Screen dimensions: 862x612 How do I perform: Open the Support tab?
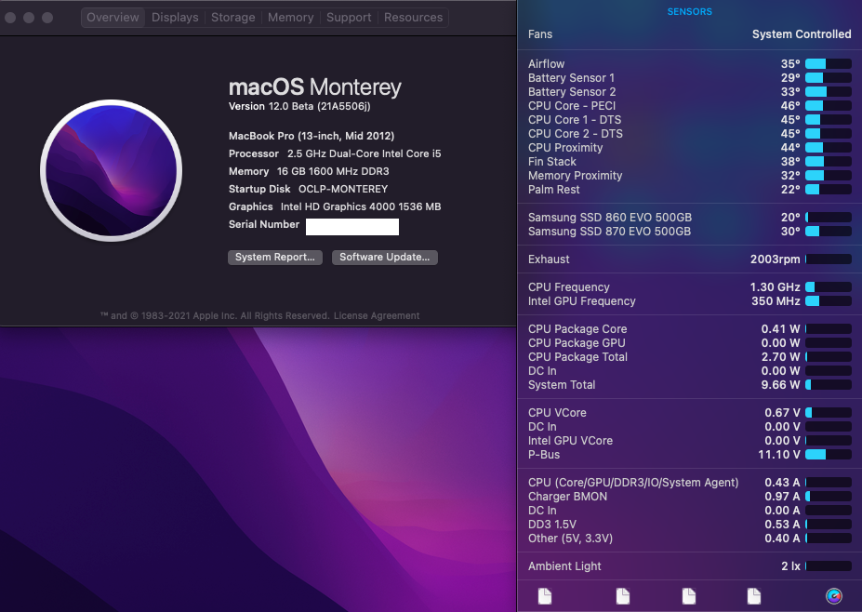pyautogui.click(x=349, y=17)
